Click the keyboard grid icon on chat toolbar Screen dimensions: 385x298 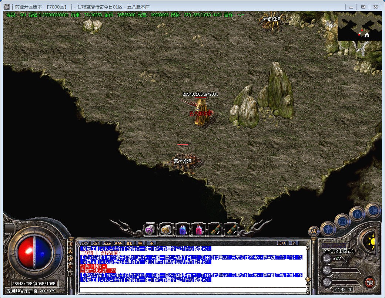tap(140, 243)
